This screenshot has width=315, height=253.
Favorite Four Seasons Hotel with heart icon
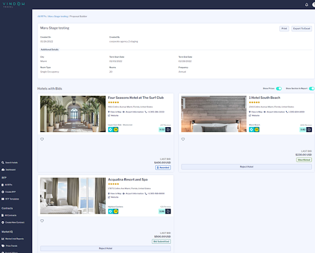(x=42, y=139)
